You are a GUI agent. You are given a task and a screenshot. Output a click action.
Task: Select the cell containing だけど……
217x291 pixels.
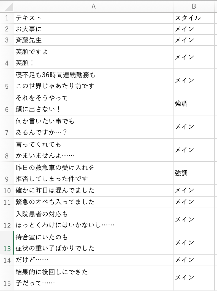(93, 260)
